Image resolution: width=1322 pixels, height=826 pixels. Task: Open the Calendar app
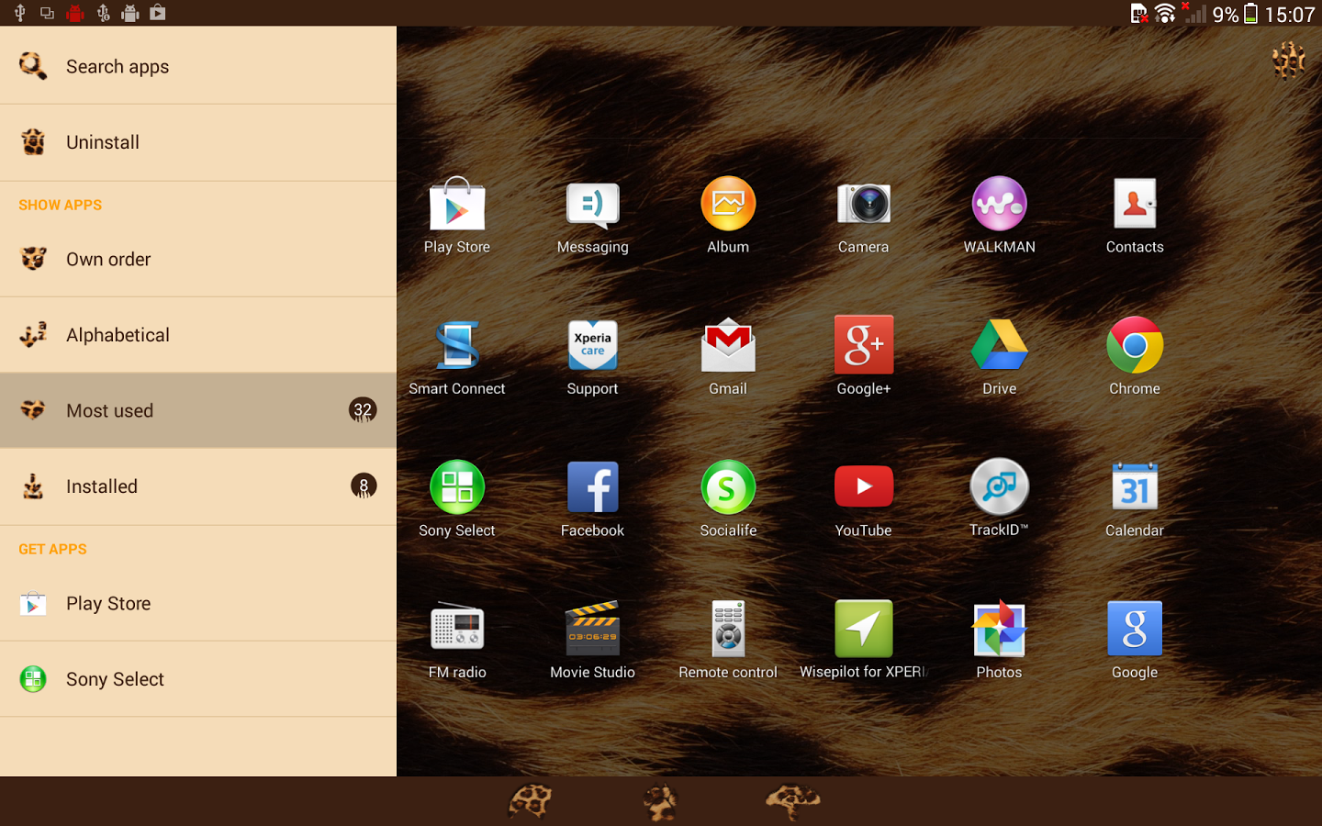(x=1135, y=499)
